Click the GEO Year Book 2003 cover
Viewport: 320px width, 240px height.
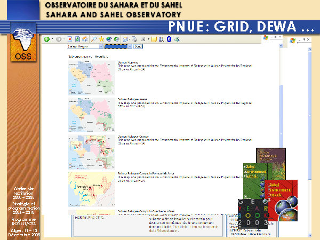(253, 214)
